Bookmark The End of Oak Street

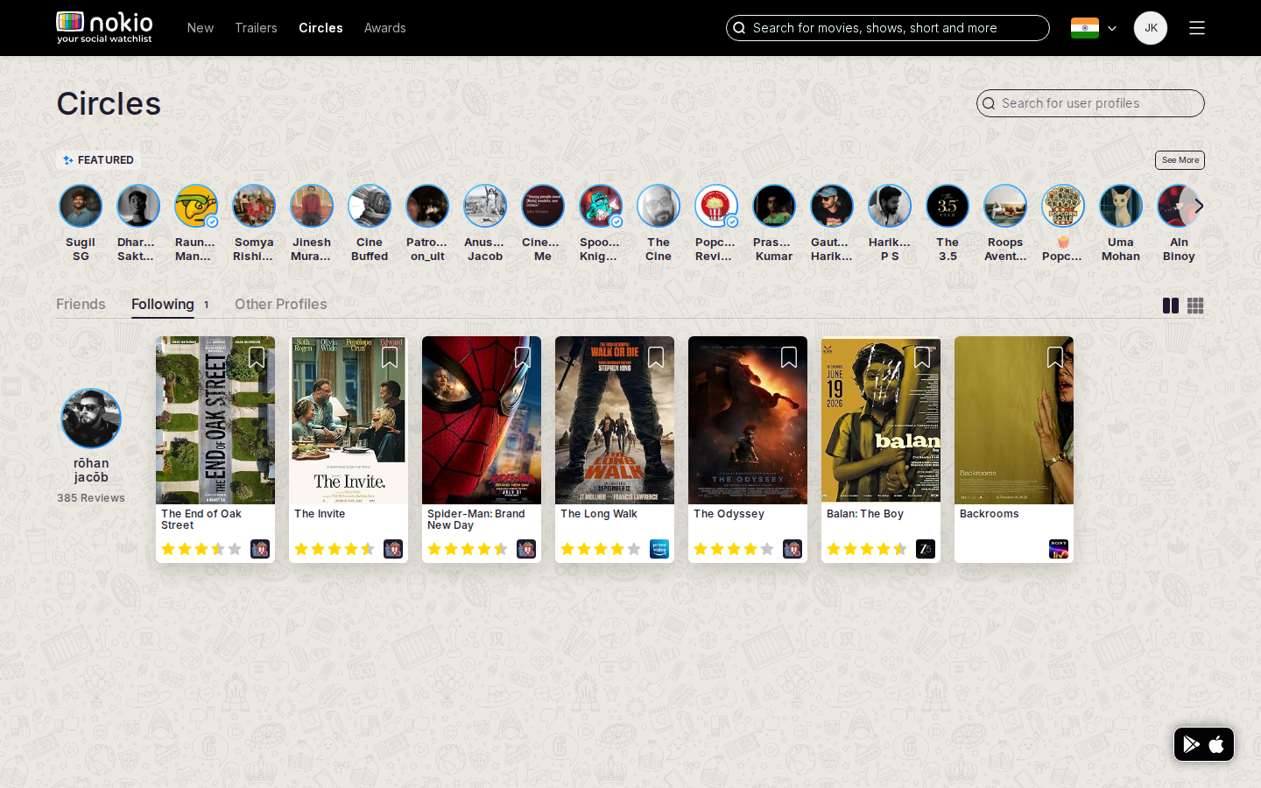click(257, 357)
